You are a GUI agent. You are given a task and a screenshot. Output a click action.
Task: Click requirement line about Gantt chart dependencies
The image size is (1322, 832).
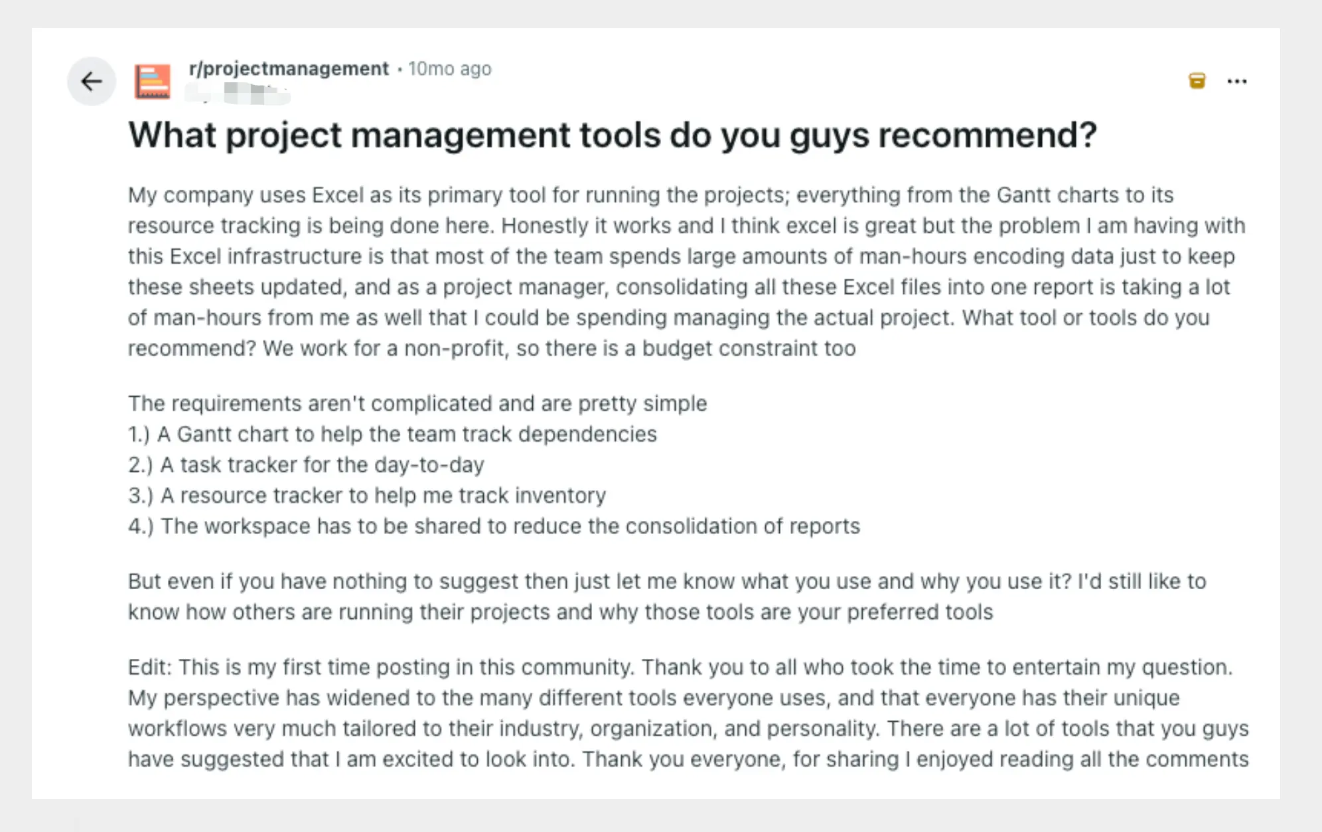pyautogui.click(x=392, y=435)
